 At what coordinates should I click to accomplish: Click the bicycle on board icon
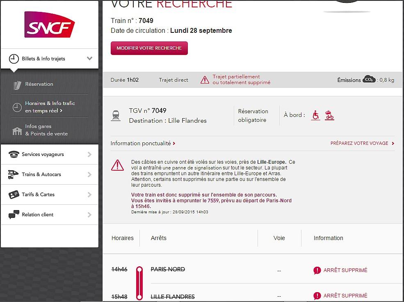pyautogui.click(x=329, y=115)
